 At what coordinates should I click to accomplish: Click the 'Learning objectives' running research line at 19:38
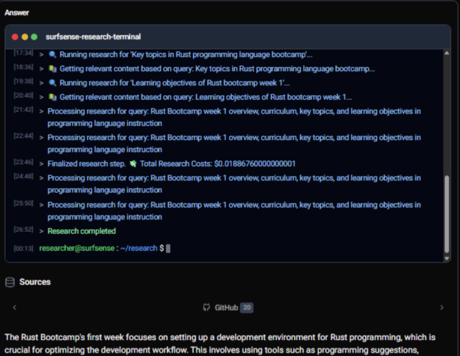tap(175, 83)
